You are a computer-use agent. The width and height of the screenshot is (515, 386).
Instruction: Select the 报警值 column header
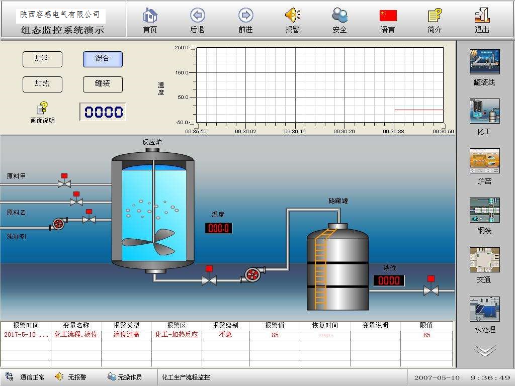coord(275,325)
